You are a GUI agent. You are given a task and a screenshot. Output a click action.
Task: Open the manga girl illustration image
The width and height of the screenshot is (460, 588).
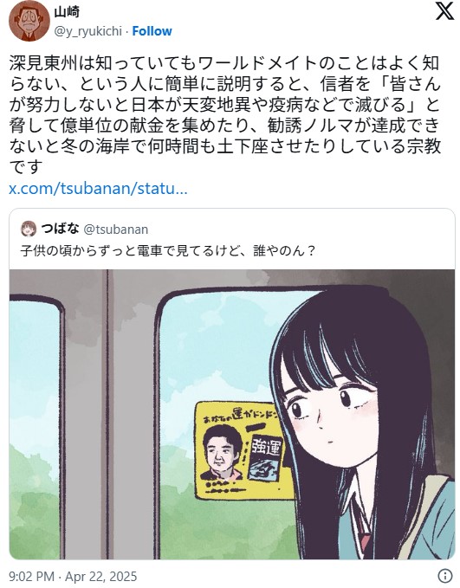click(232, 415)
